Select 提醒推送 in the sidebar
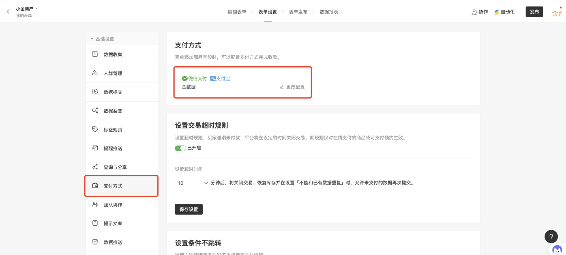This screenshot has width=566, height=255. pyautogui.click(x=113, y=149)
